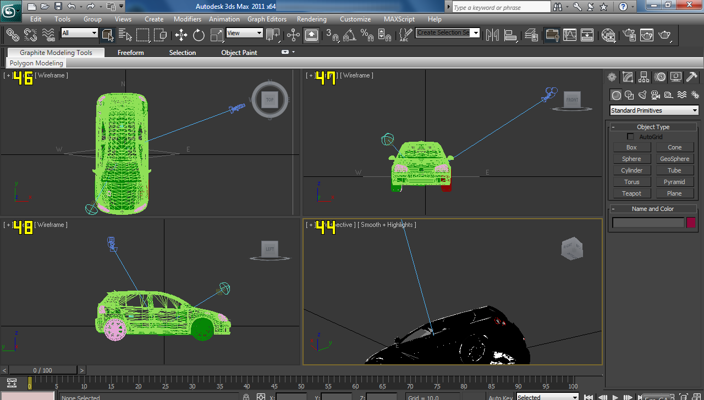
Task: Enable the AutoGrid checkbox
Action: click(x=630, y=136)
